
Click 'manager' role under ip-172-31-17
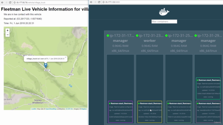[120, 41]
